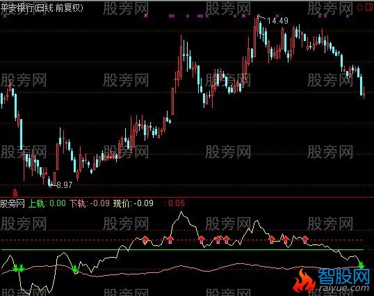Click the red divider between chart and indicator
The image size is (374, 296).
point(187,197)
